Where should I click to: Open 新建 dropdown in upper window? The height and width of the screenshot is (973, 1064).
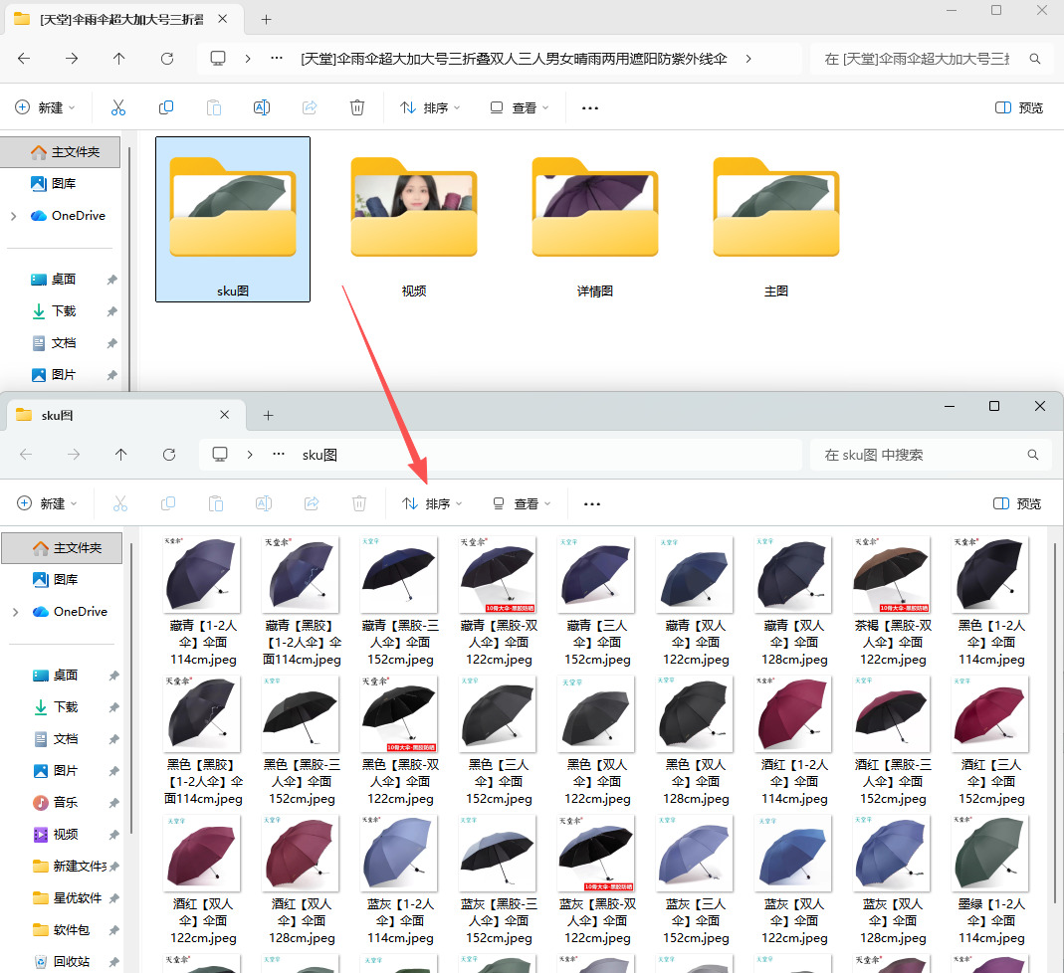tap(46, 107)
